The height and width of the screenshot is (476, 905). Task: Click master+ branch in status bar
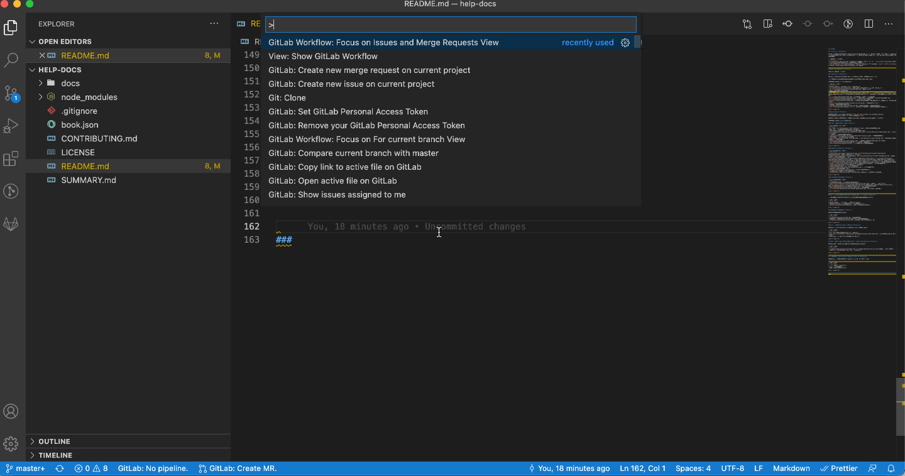pyautogui.click(x=26, y=468)
